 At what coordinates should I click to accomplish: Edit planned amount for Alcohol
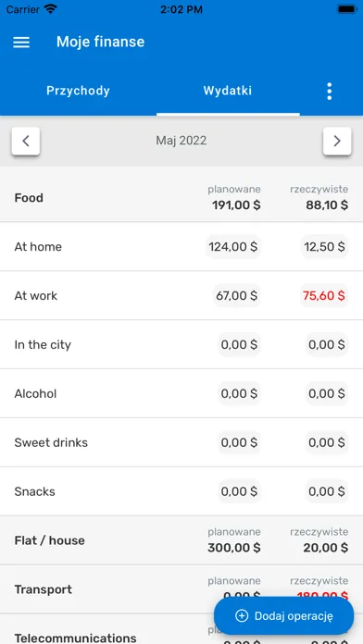239,394
